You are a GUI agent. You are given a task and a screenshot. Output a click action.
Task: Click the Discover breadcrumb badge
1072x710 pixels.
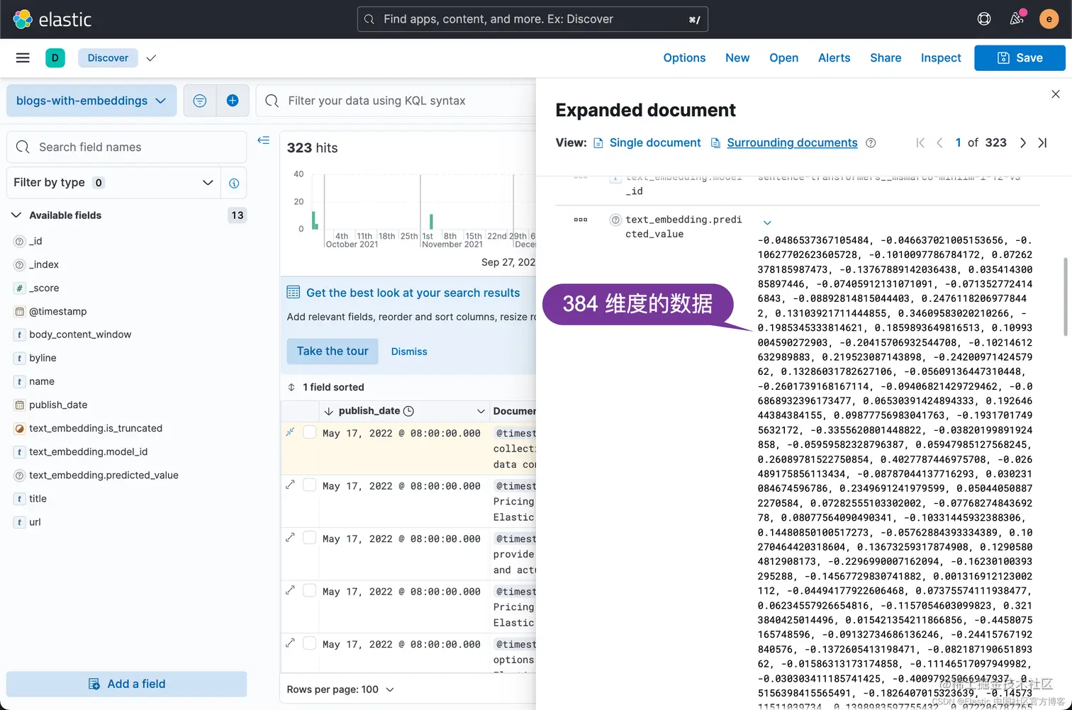[x=108, y=58]
